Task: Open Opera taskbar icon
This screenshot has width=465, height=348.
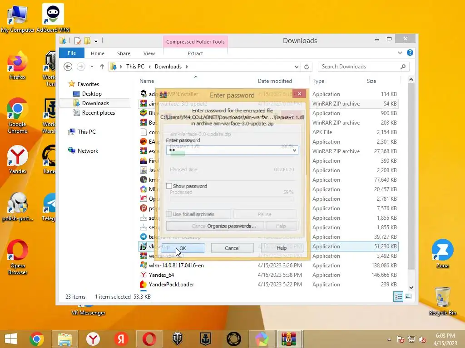Action: tap(149, 339)
